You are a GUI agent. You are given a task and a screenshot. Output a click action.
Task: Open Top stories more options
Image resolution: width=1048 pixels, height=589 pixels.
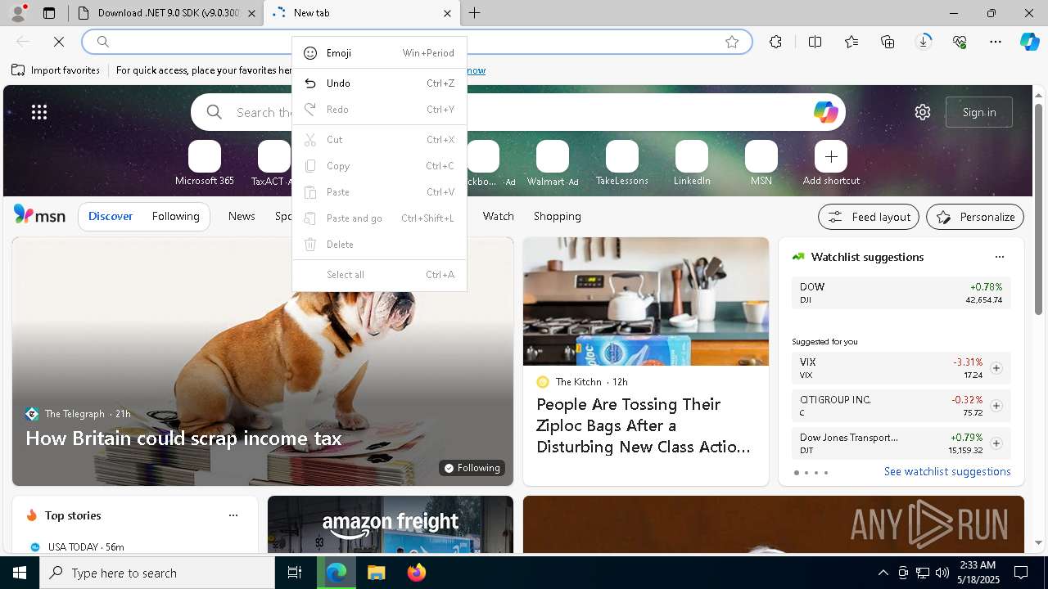point(233,515)
